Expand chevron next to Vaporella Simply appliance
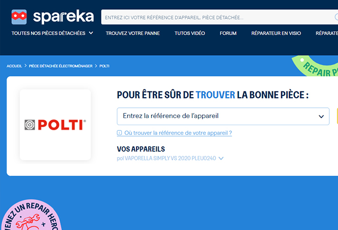 (221, 158)
